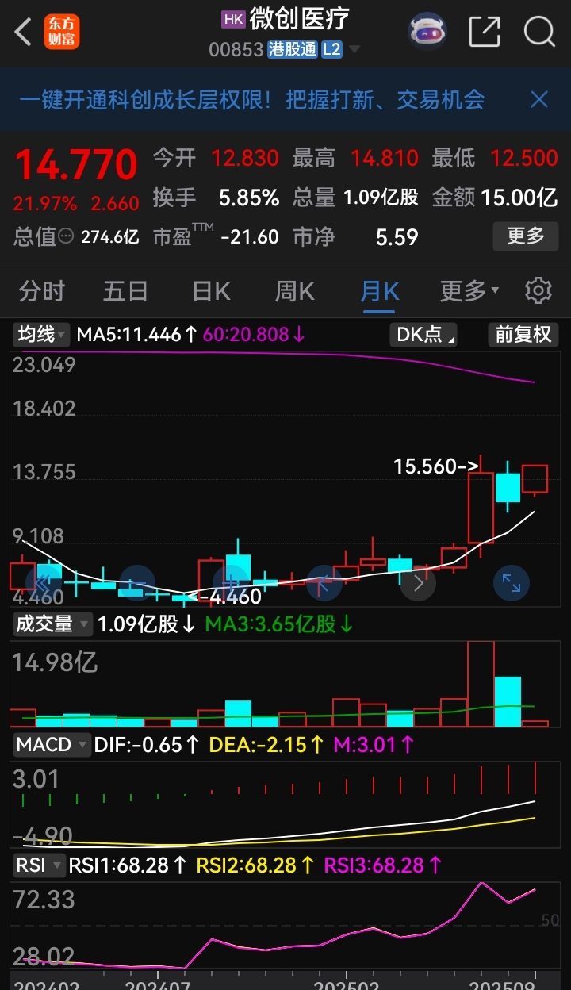Image resolution: width=571 pixels, height=990 pixels.
Task: Enter fullscreen chart via expand icon
Action: coord(512,585)
